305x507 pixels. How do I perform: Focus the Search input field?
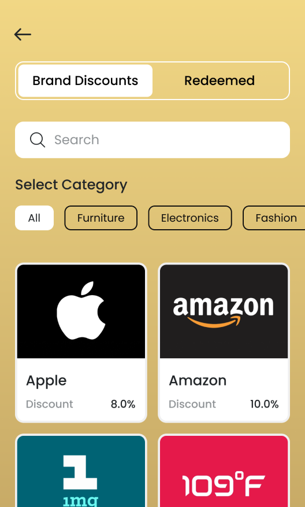pos(152,140)
